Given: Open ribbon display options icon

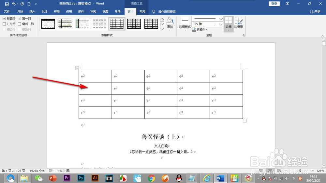Looking at the screenshot, I should pyautogui.click(x=287, y=4).
